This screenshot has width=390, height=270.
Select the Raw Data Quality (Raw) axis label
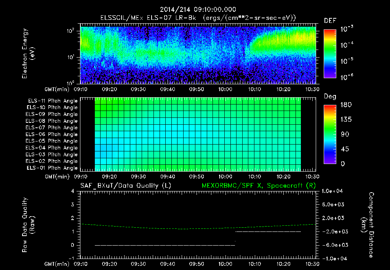(x=28, y=225)
